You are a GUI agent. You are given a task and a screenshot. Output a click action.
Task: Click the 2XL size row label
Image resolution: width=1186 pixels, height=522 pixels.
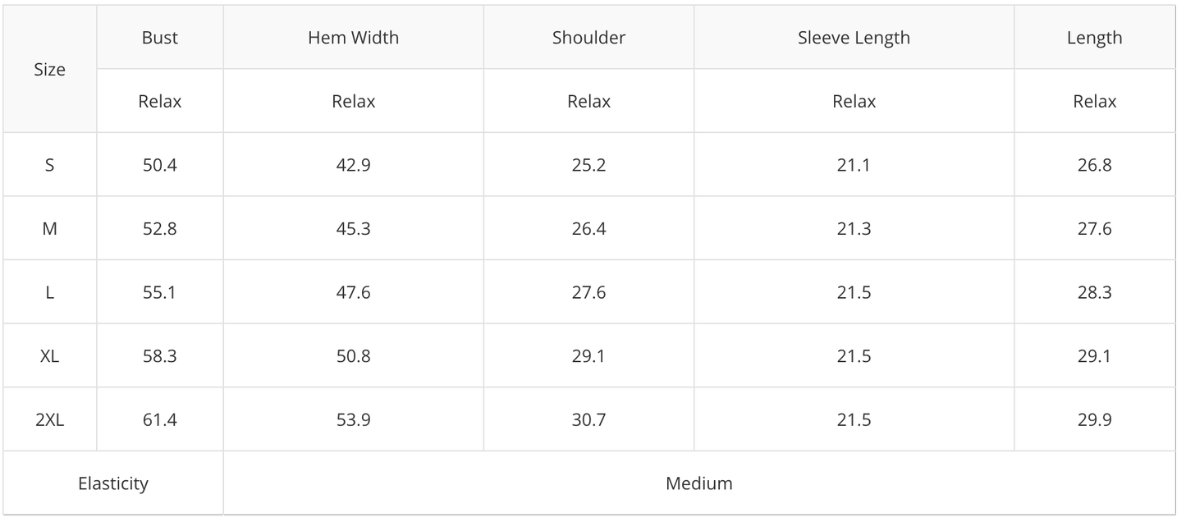pos(49,420)
